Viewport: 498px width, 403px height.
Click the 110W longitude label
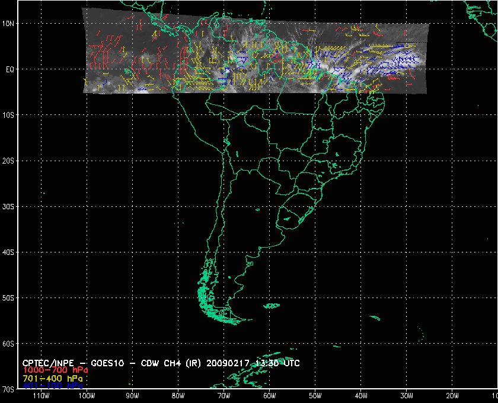click(x=41, y=395)
